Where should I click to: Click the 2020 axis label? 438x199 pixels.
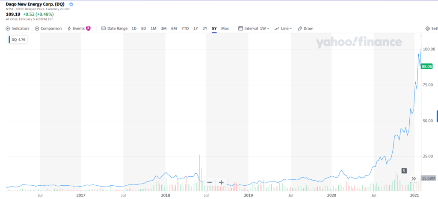point(331,195)
